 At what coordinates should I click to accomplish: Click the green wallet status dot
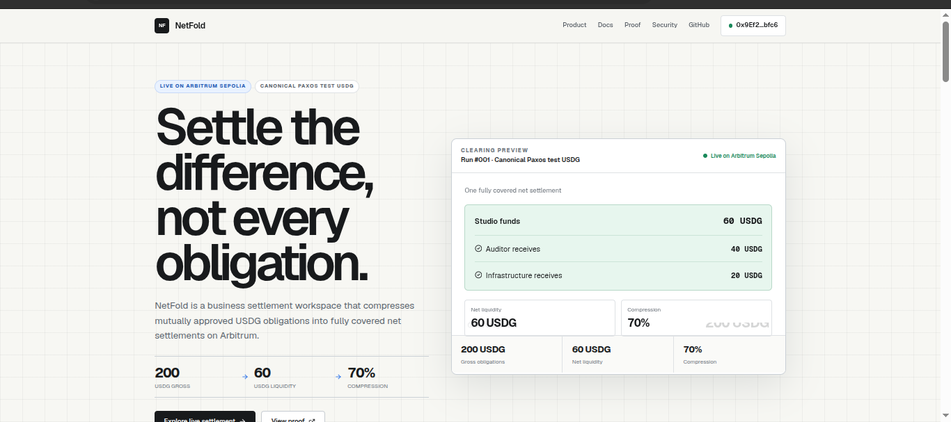click(730, 26)
